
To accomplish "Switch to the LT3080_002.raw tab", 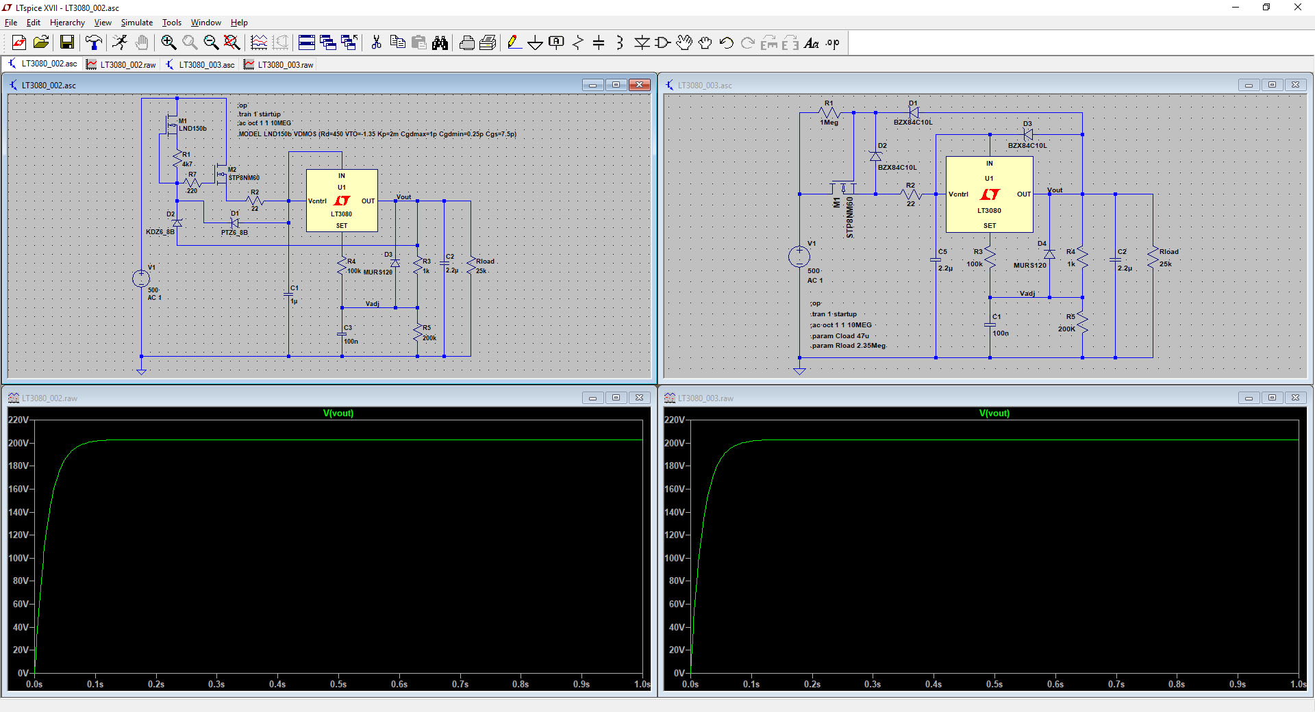I will pyautogui.click(x=121, y=64).
